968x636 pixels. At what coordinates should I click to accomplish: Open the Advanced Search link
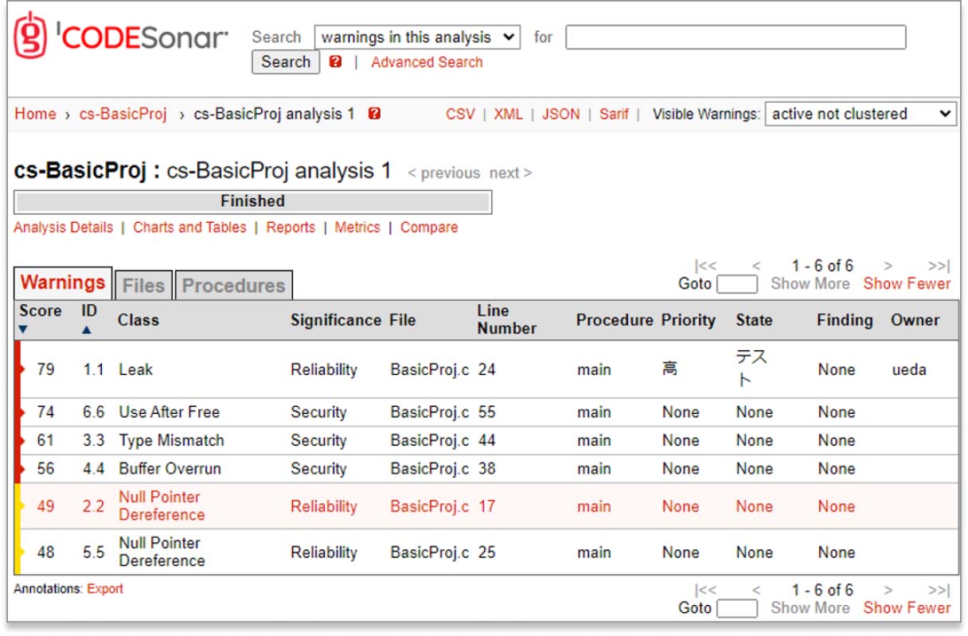427,62
